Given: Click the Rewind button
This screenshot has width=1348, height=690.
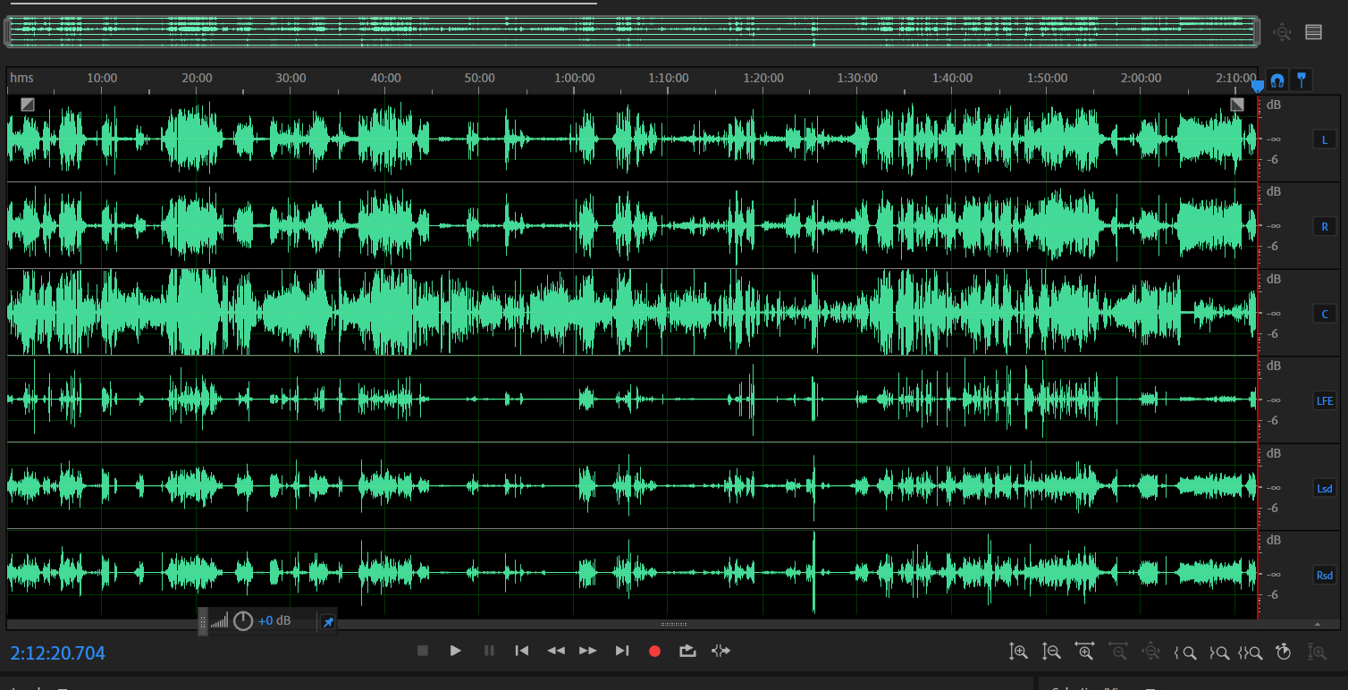Looking at the screenshot, I should 555,651.
